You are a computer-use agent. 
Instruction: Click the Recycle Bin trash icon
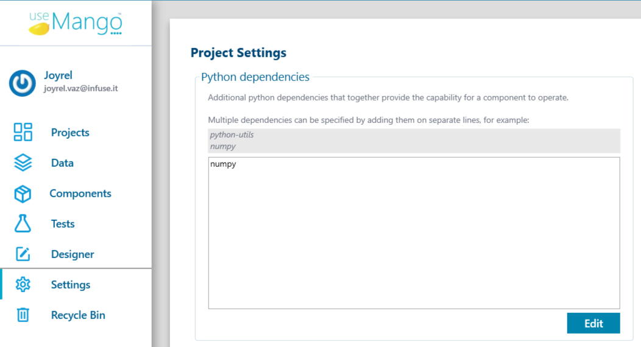pos(23,315)
